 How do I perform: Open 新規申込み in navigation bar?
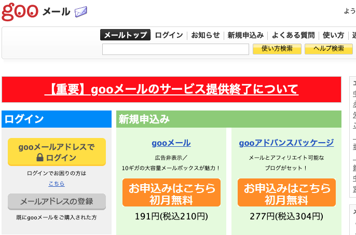(x=245, y=35)
